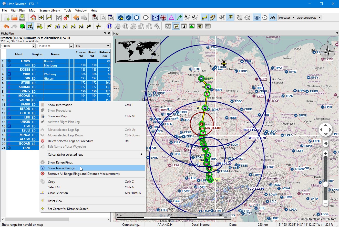This screenshot has width=339, height=227.
Task: Open the IFR flight type dropdown
Action: coord(93,46)
